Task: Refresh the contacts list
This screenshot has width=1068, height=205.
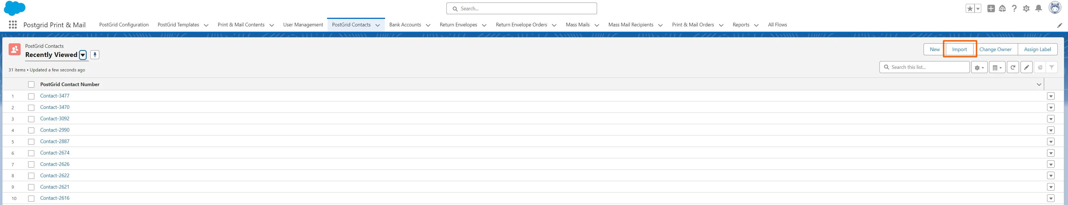Action: [1013, 67]
